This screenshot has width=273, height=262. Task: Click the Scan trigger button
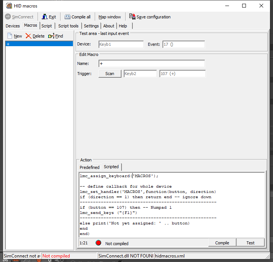[110, 74]
